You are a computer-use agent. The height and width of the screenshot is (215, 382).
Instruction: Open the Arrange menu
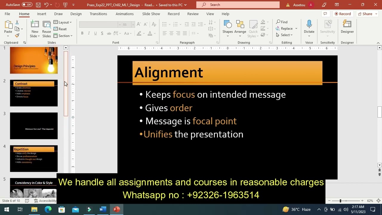(240, 29)
